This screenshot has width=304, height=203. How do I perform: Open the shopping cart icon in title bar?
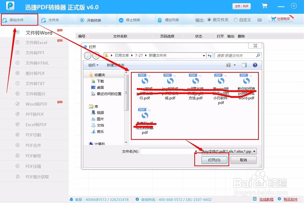pos(265,6)
